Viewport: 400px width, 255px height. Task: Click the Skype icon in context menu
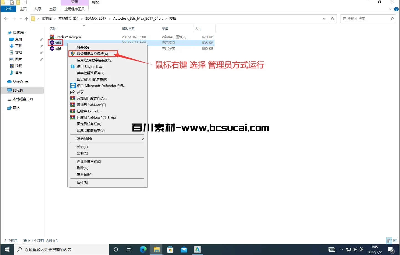pos(73,66)
